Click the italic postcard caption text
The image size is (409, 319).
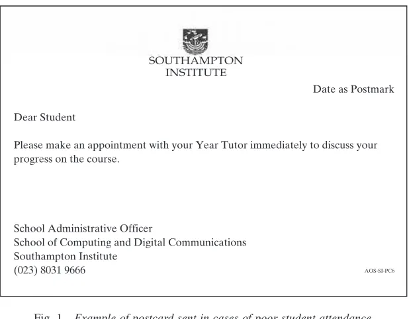click(x=223, y=316)
